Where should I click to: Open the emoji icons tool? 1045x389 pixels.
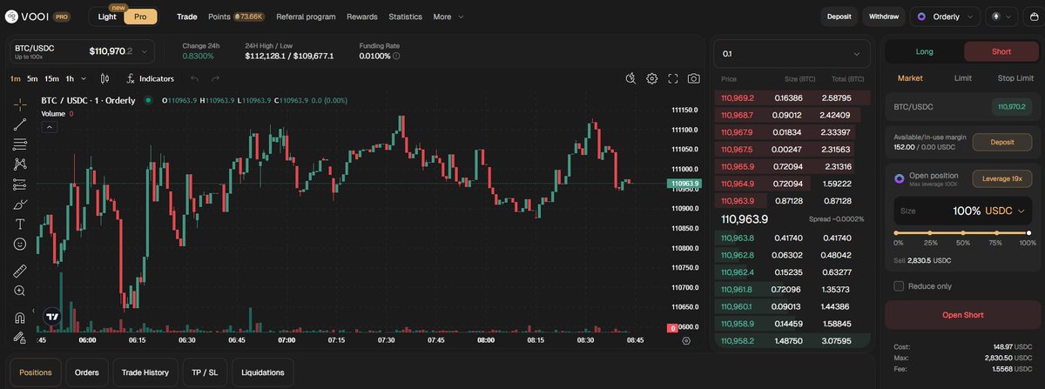tap(19, 245)
